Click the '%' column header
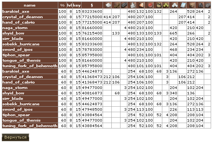Image resolution: width=214 pixels, height=143 pixels. [x=62, y=5]
